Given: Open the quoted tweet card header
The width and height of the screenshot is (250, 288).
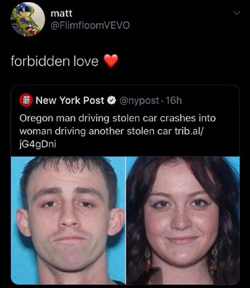Looking at the screenshot, I should click(x=101, y=100).
